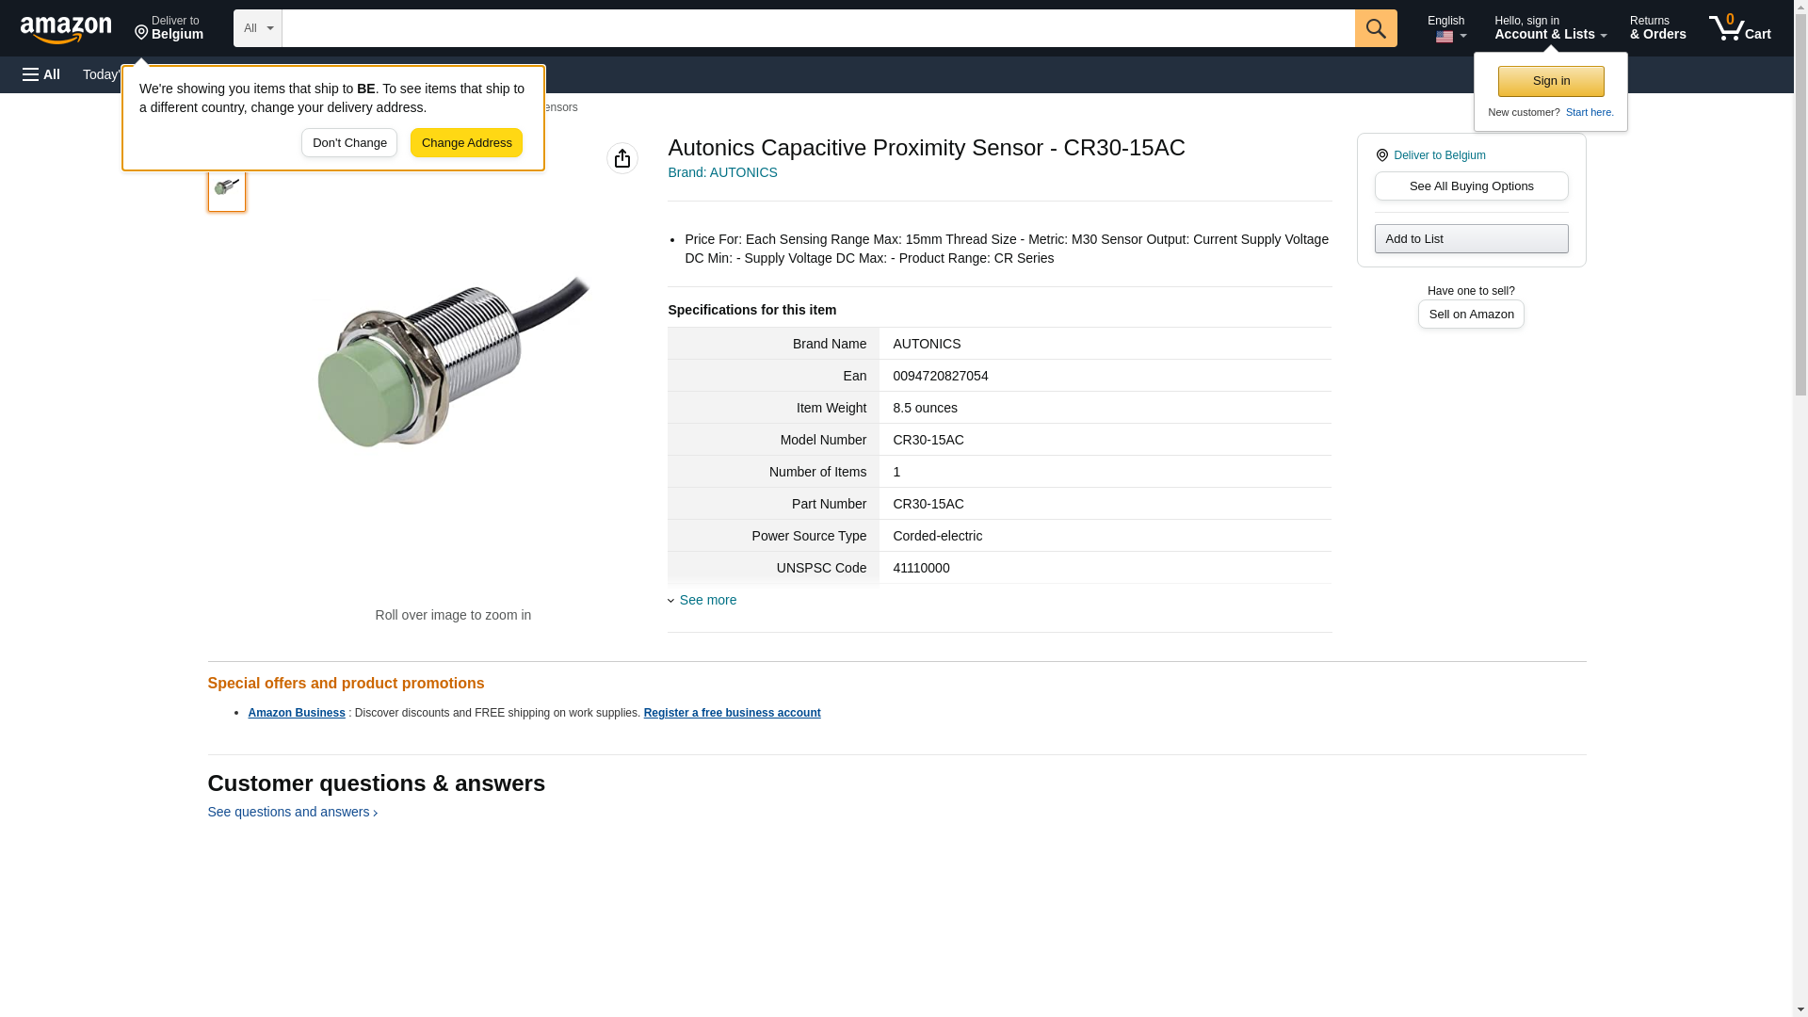The height and width of the screenshot is (1017, 1808).
Task: Open the Add to List dropdown
Action: click(x=1471, y=238)
